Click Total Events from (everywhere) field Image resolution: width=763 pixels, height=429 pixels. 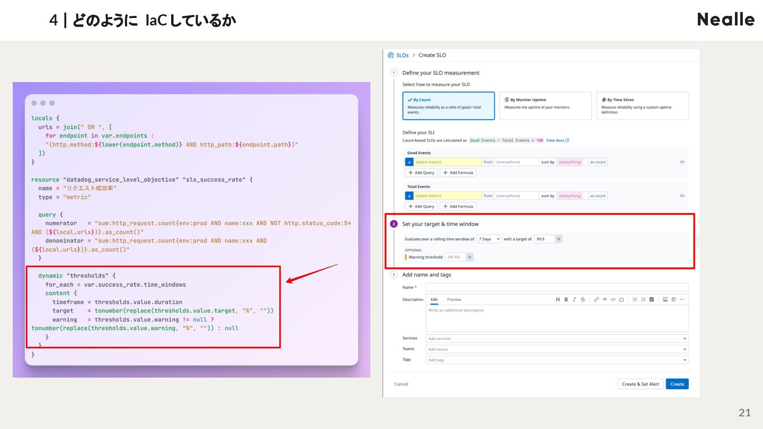(517, 196)
